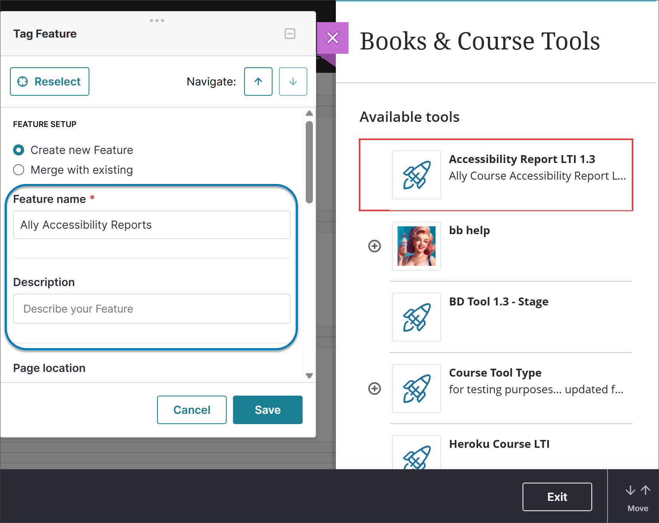Select the Create new Feature option

click(18, 150)
